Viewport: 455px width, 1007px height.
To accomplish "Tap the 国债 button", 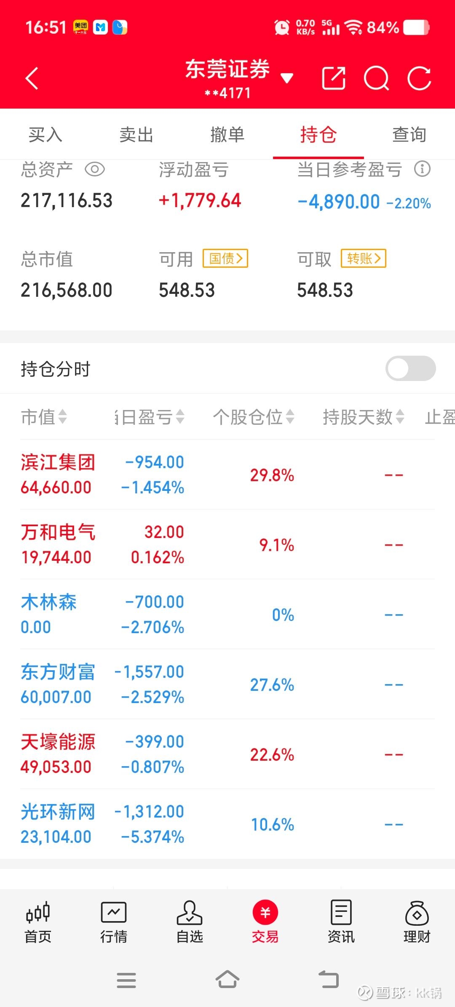I will [x=225, y=258].
